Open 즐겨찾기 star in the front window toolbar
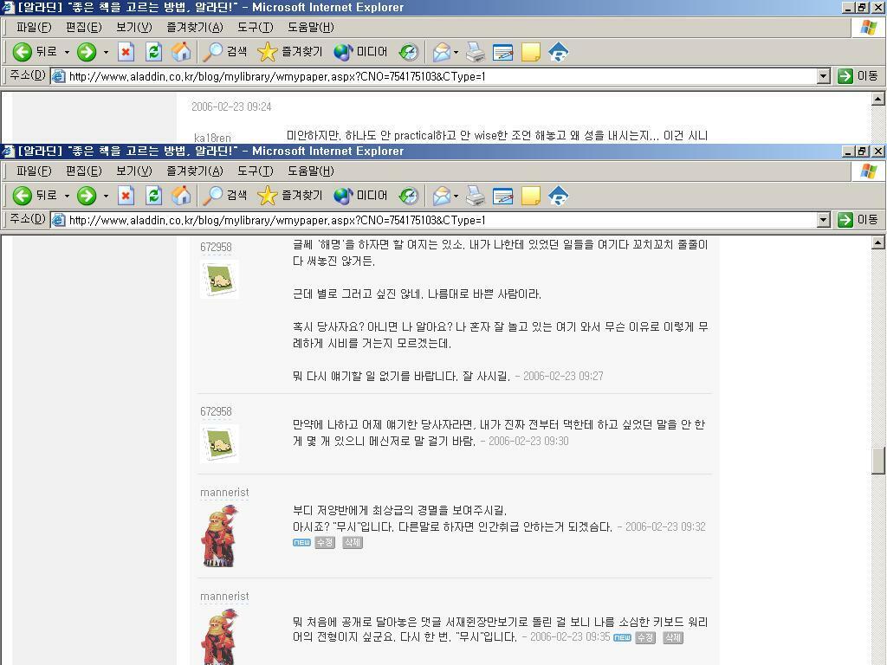 pyautogui.click(x=290, y=196)
